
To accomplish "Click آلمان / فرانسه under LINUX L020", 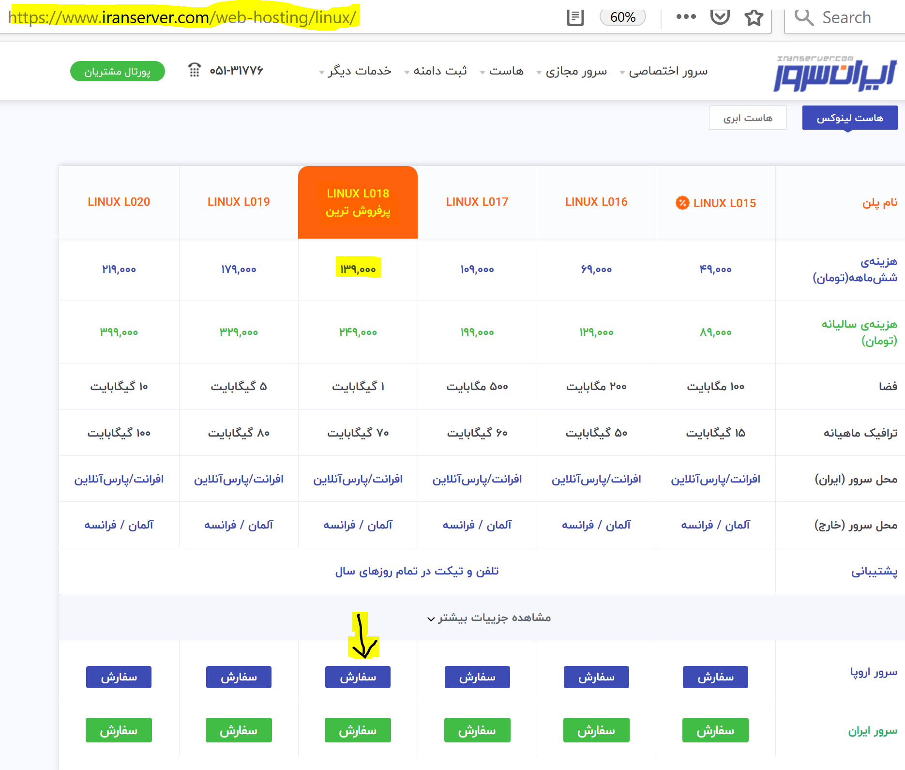I will click(x=119, y=525).
